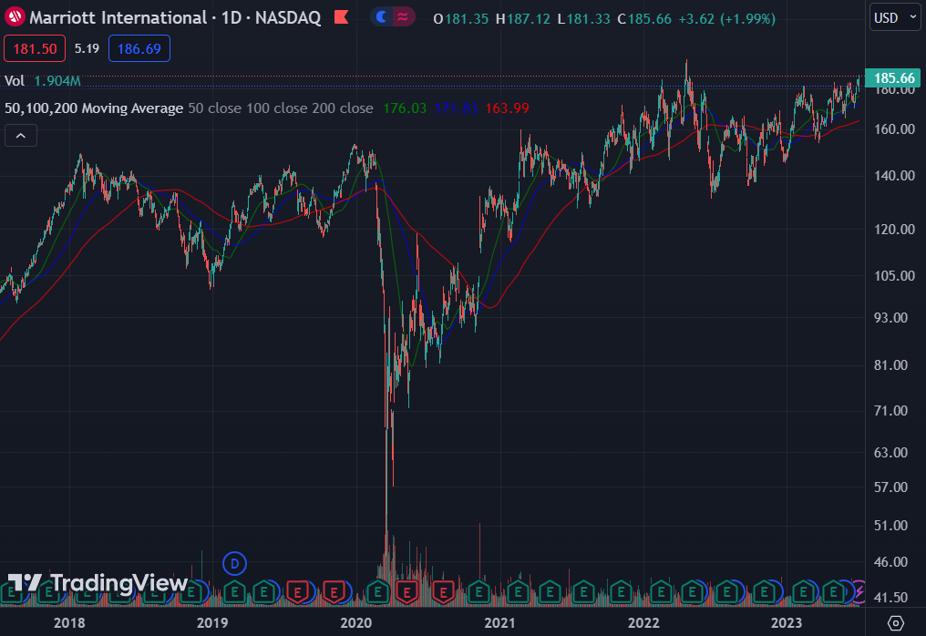Click the 2018 label on the time axis
The height and width of the screenshot is (636, 926).
click(x=69, y=622)
